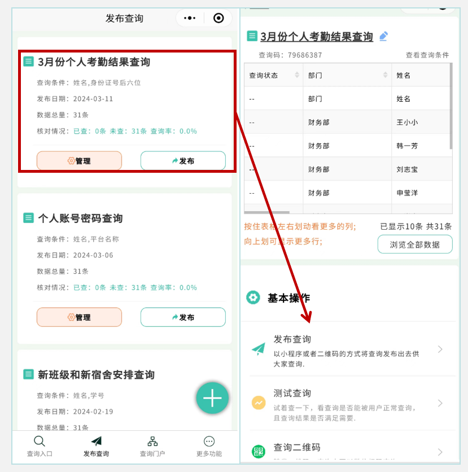Select the cell 刘志宝

422,169
